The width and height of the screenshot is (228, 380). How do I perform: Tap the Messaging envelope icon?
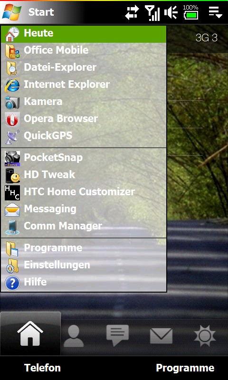click(12, 209)
